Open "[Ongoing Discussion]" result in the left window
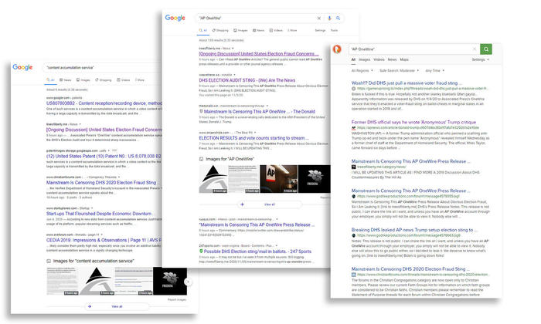Viewport: 541px width, 324px height. pyautogui.click(x=104, y=130)
